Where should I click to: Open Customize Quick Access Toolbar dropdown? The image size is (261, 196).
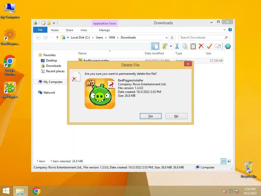54,23
